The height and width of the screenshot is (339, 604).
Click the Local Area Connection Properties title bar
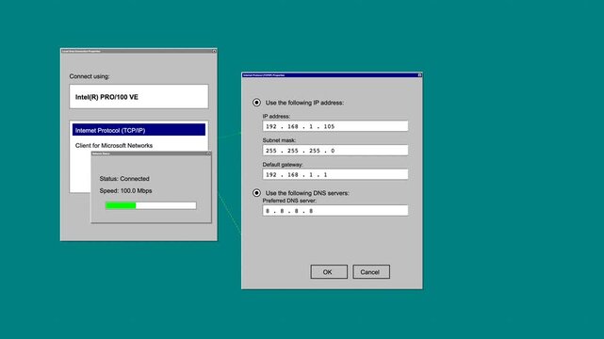[139, 51]
